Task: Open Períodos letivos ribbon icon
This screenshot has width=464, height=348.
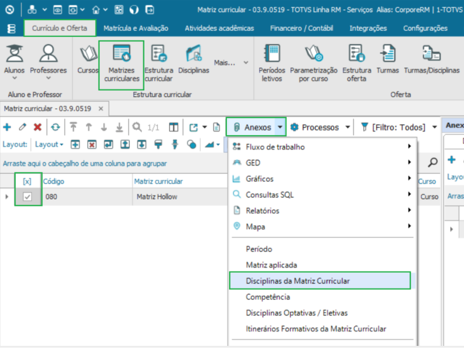Action: tap(272, 63)
